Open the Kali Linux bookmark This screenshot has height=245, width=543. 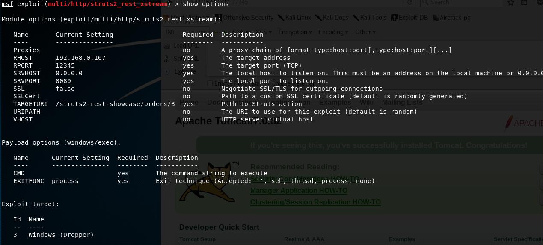point(294,18)
